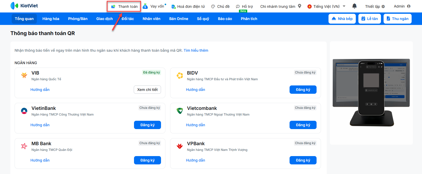Screen dimensions: 422x174
Task: Follow the Tìm hiểu thêm link
Action: point(196,50)
